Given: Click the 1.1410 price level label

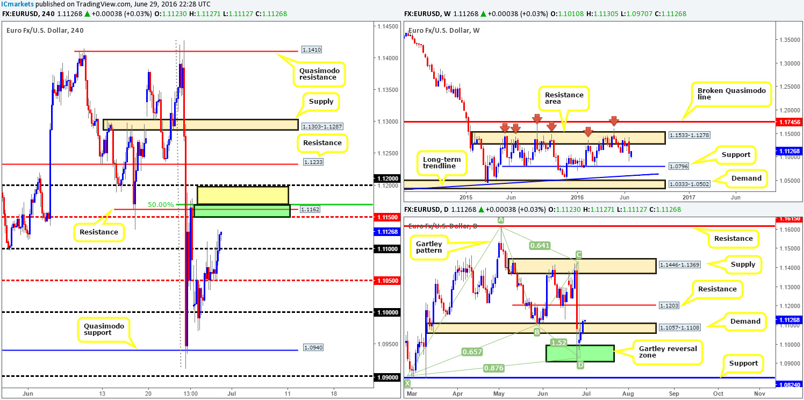Looking at the screenshot, I should [311, 49].
